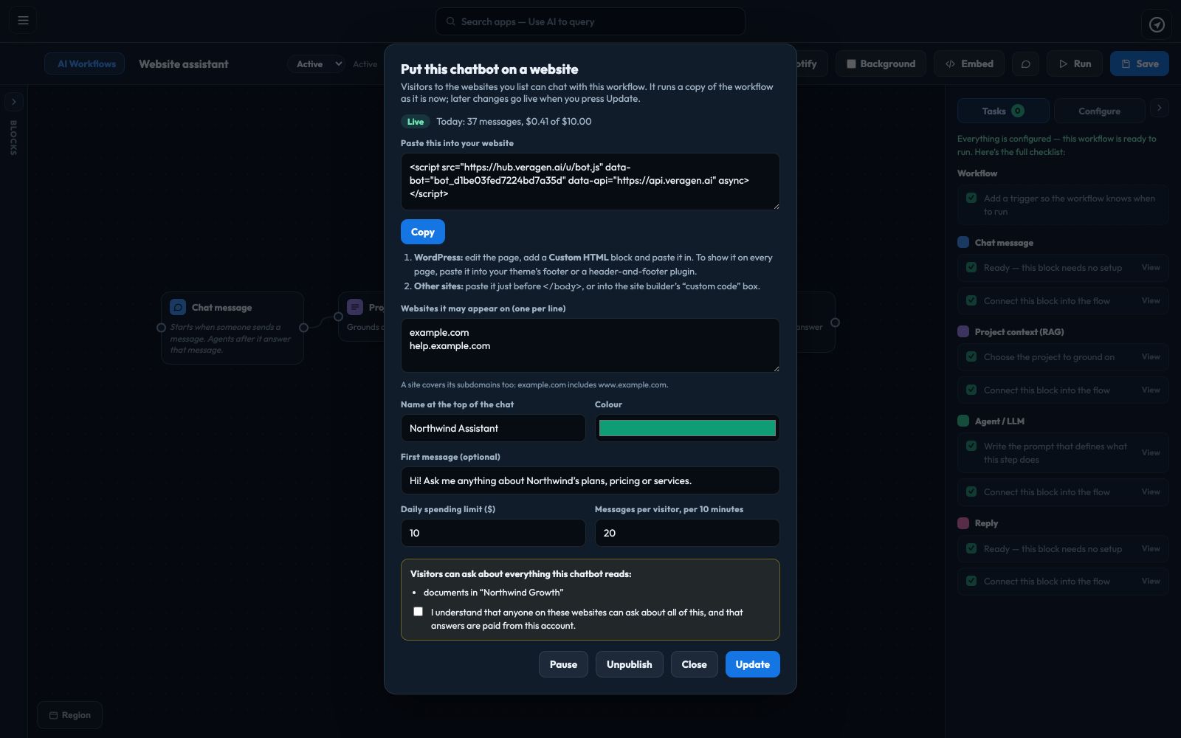The height and width of the screenshot is (738, 1181).
Task: Copy the embed script with the Copy button
Action: pos(423,232)
